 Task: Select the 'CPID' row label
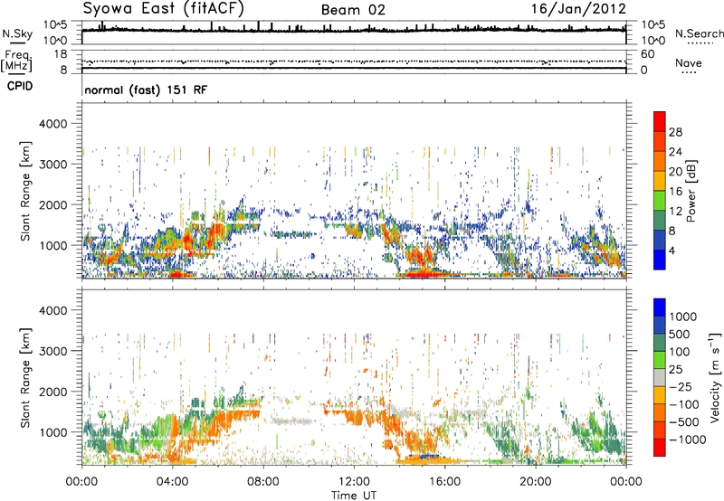20,86
